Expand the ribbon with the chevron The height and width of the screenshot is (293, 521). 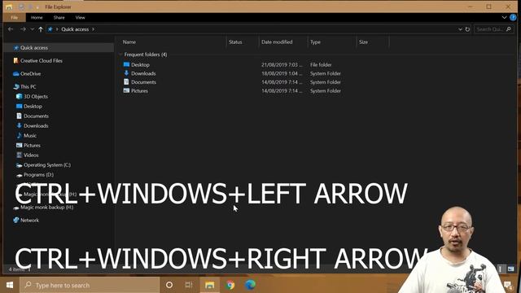click(505, 17)
